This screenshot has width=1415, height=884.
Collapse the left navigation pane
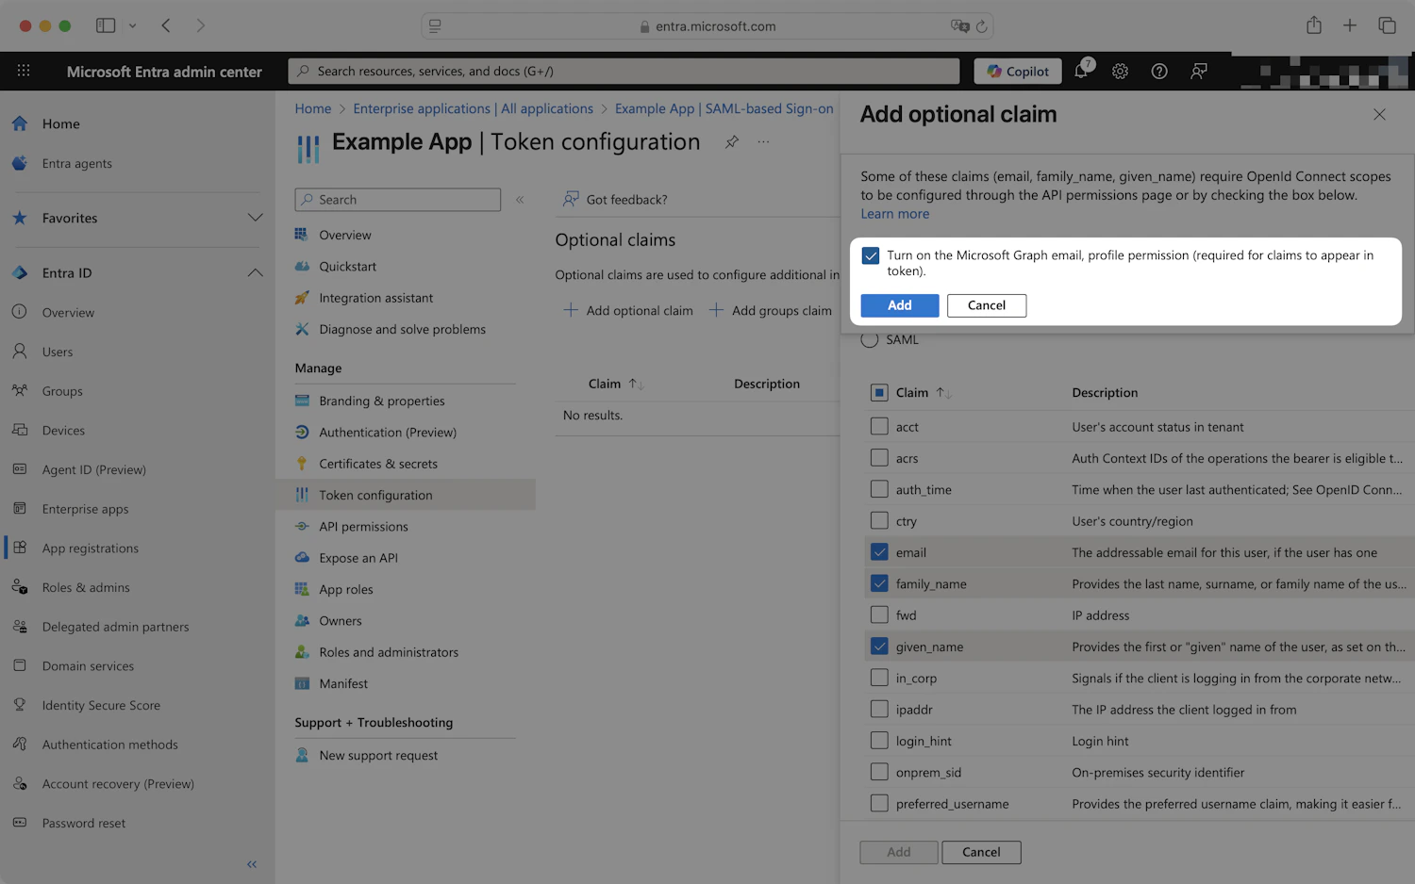(252, 864)
